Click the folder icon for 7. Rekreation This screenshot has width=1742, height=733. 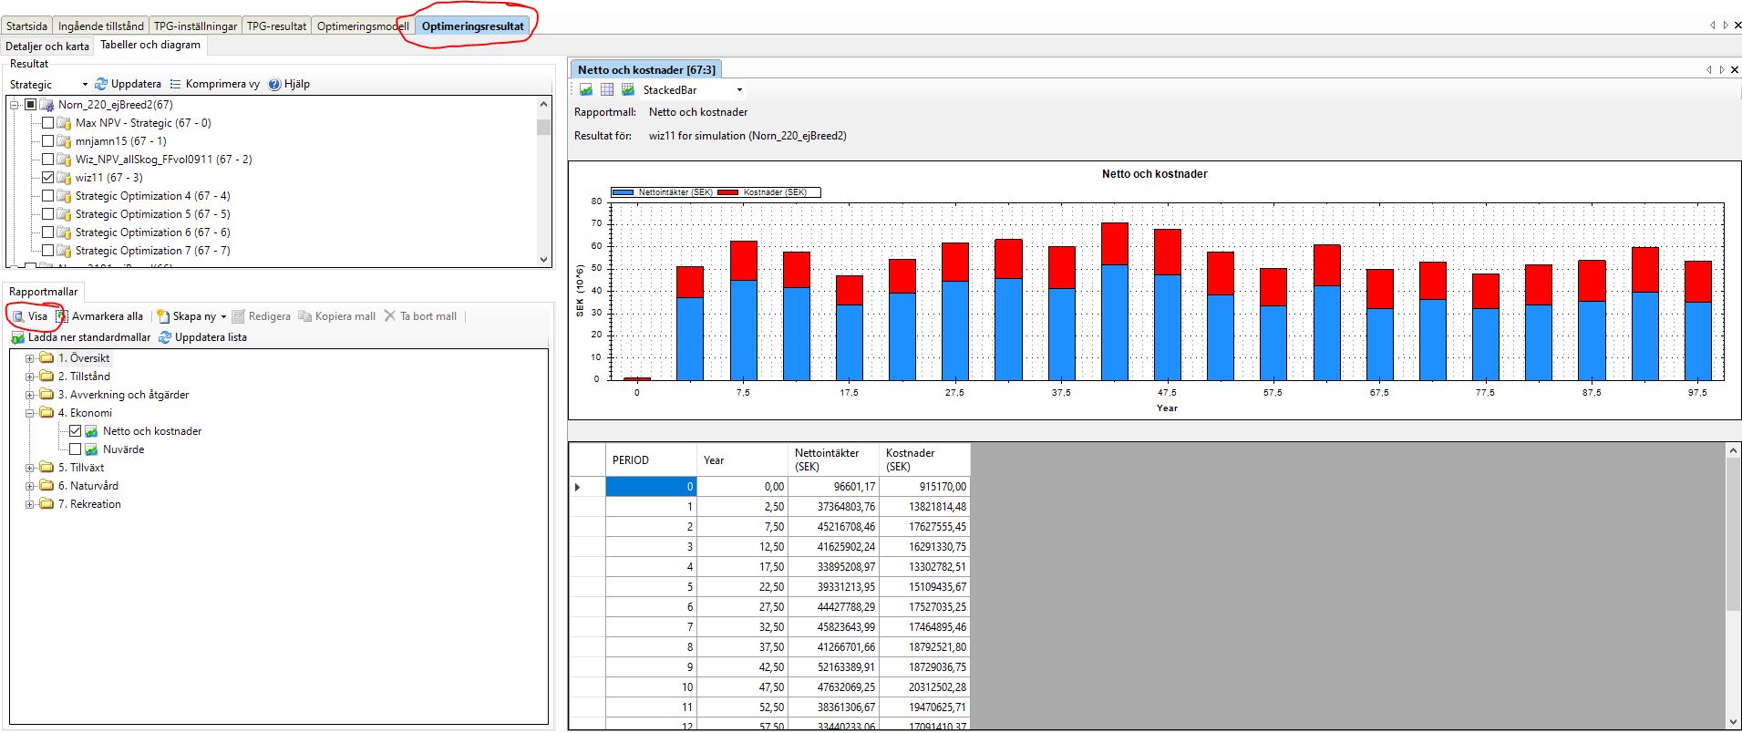coord(46,504)
